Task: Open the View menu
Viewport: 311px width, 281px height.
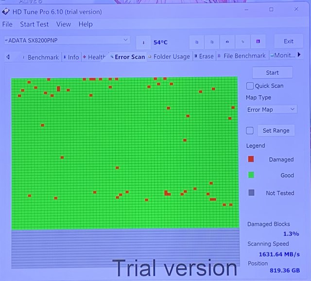Action: pos(63,24)
